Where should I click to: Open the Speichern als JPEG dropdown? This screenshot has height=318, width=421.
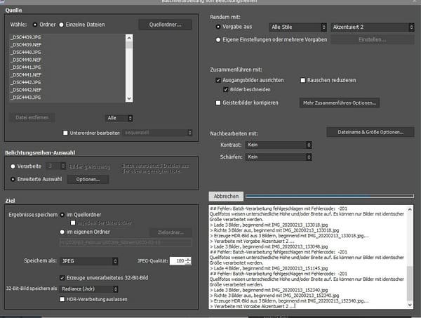click(x=88, y=261)
